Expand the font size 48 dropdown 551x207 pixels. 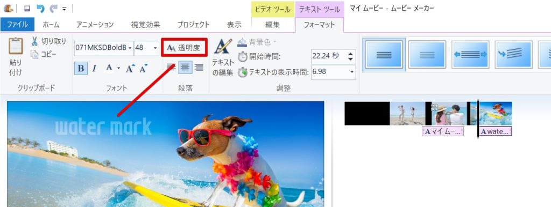tap(155, 48)
